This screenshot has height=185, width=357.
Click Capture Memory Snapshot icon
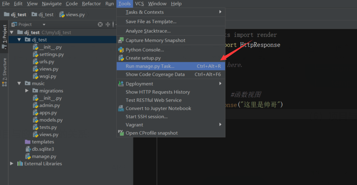click(x=121, y=40)
